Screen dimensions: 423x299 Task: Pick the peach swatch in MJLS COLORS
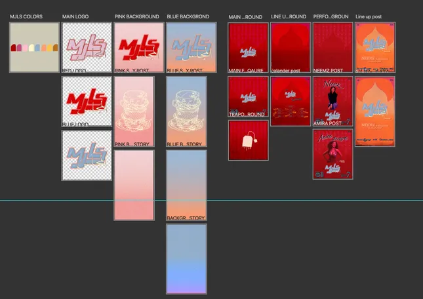pos(43,48)
